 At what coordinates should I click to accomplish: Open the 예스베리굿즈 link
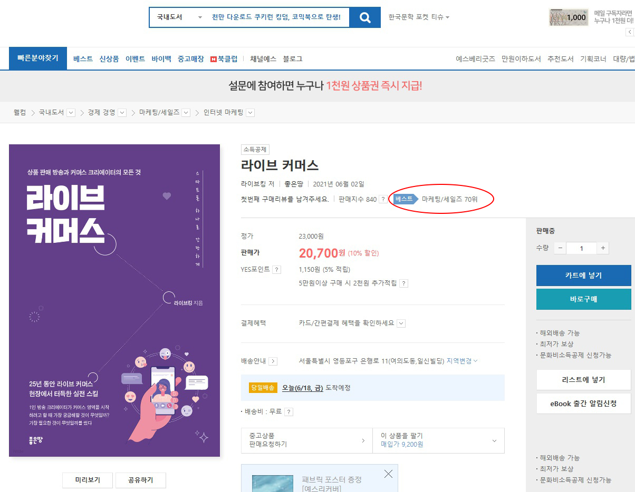tap(476, 59)
